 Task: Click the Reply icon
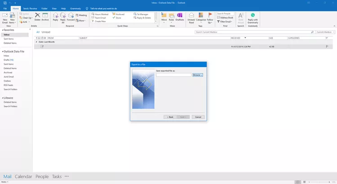[x=55, y=15]
